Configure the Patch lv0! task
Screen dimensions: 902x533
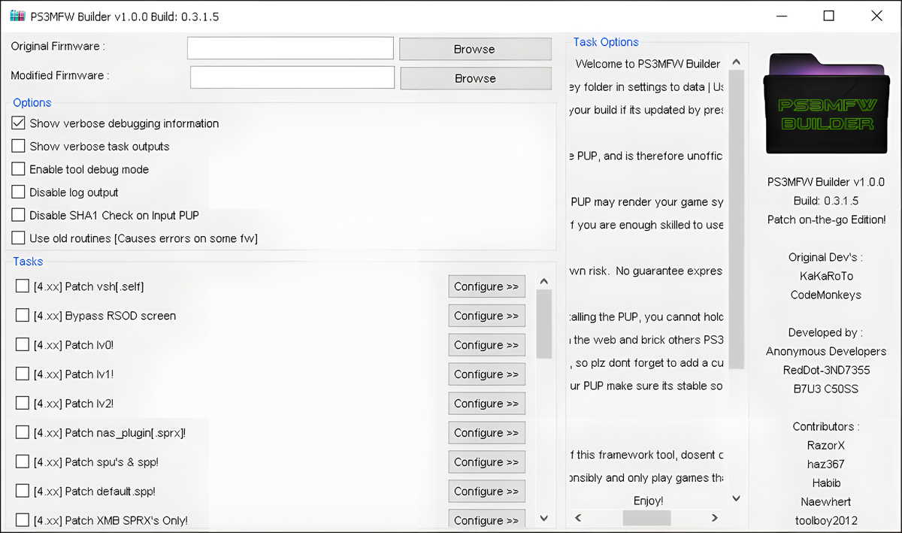486,345
